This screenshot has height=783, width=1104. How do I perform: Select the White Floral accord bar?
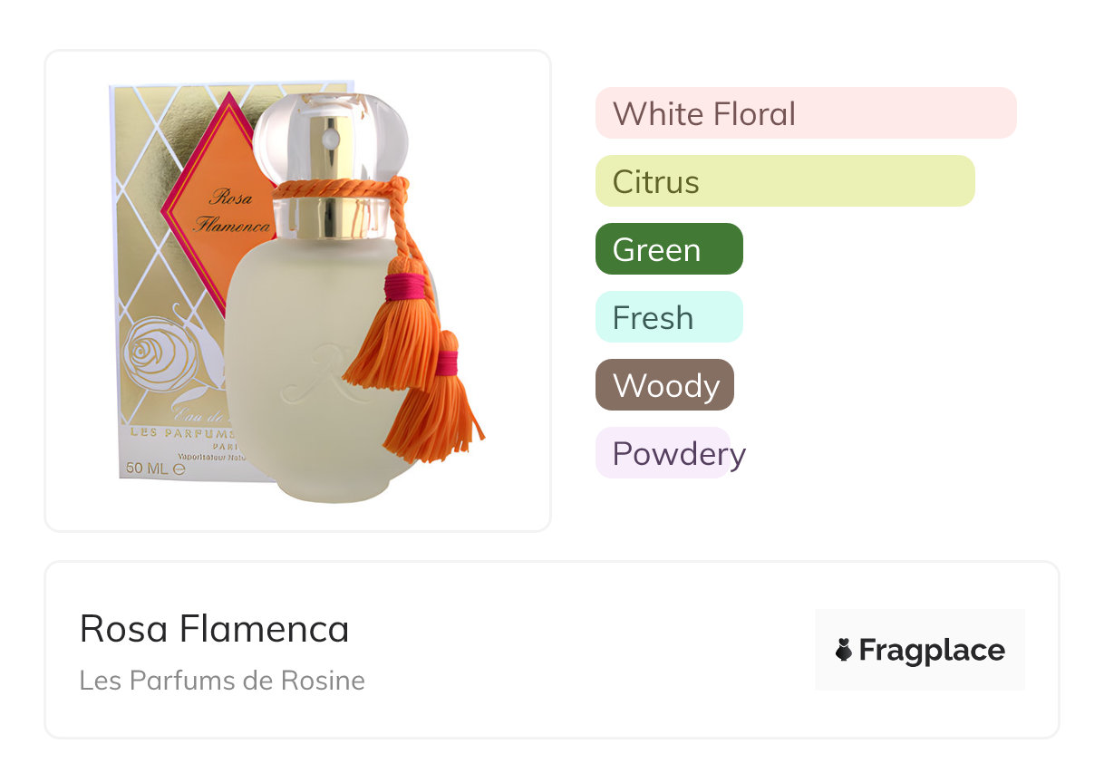tap(805, 113)
